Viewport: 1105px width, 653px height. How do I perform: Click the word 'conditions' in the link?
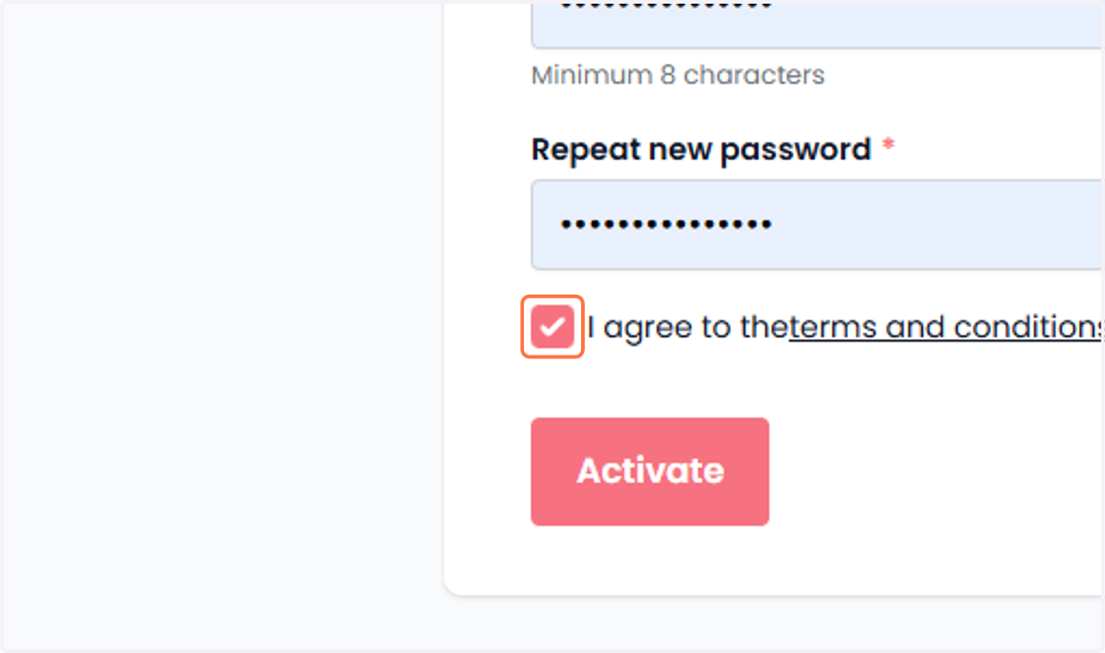(x=1028, y=327)
